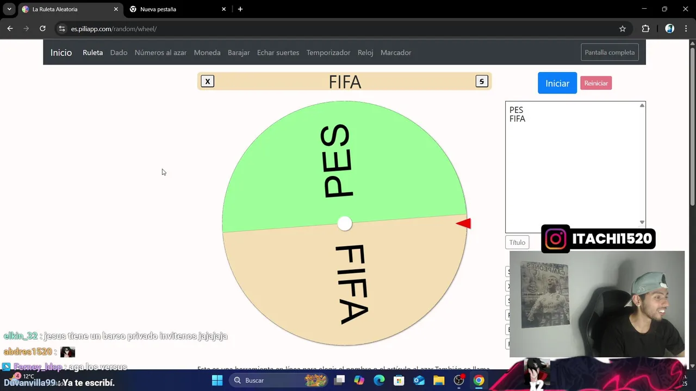Reload the current page

click(42, 29)
